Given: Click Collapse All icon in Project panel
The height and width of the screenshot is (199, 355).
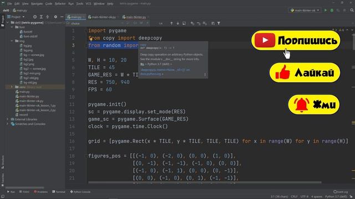Looking at the screenshot, I should 48,17.
